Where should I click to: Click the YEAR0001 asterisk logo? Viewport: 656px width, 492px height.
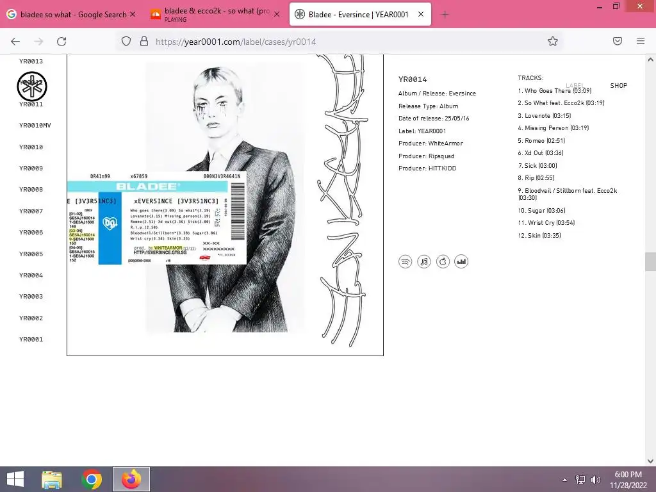[x=32, y=86]
